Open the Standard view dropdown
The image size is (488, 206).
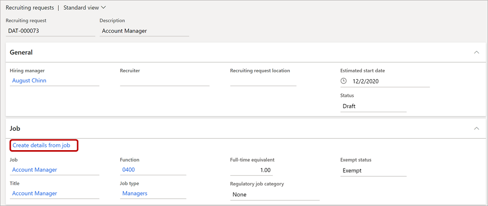click(85, 8)
